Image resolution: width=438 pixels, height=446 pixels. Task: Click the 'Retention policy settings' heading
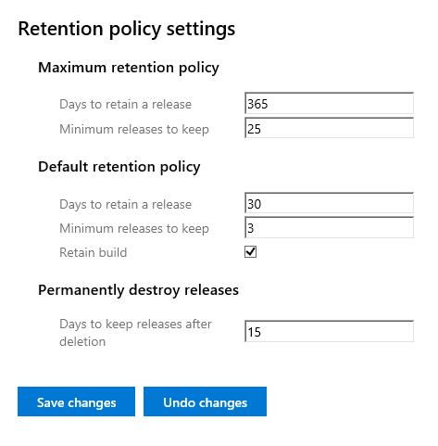[x=127, y=29]
